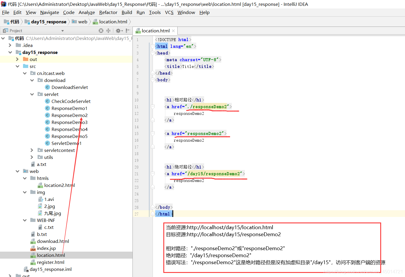Open the Help menu
405x277 pixels.
point(204,12)
